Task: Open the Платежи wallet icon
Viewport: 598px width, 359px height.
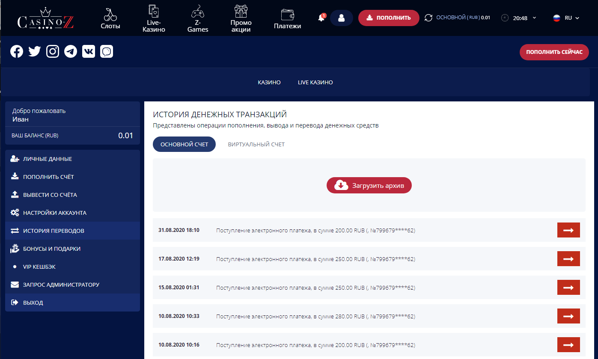Action: click(x=287, y=15)
